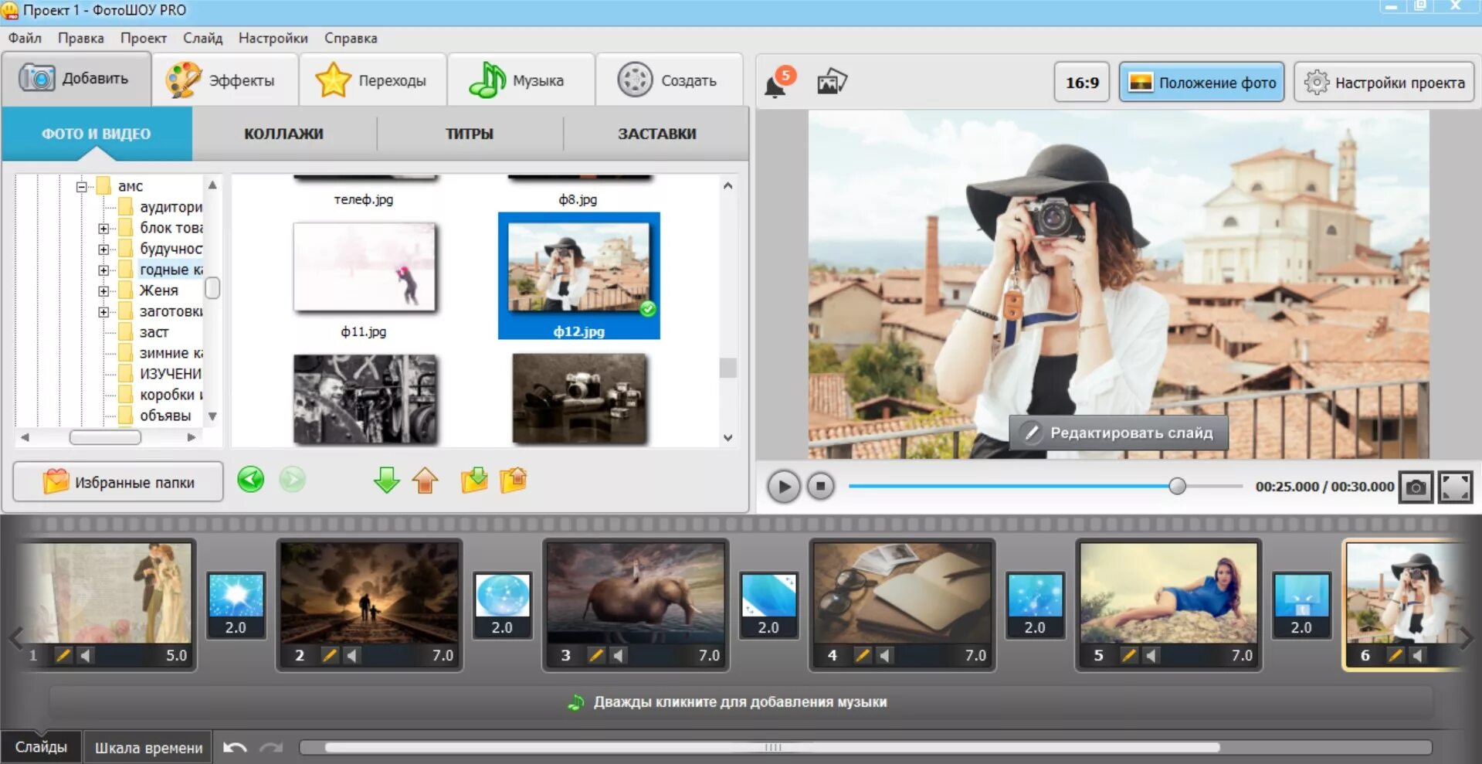Click the preview playback position slider handle
This screenshot has width=1482, height=764.
point(1177,486)
